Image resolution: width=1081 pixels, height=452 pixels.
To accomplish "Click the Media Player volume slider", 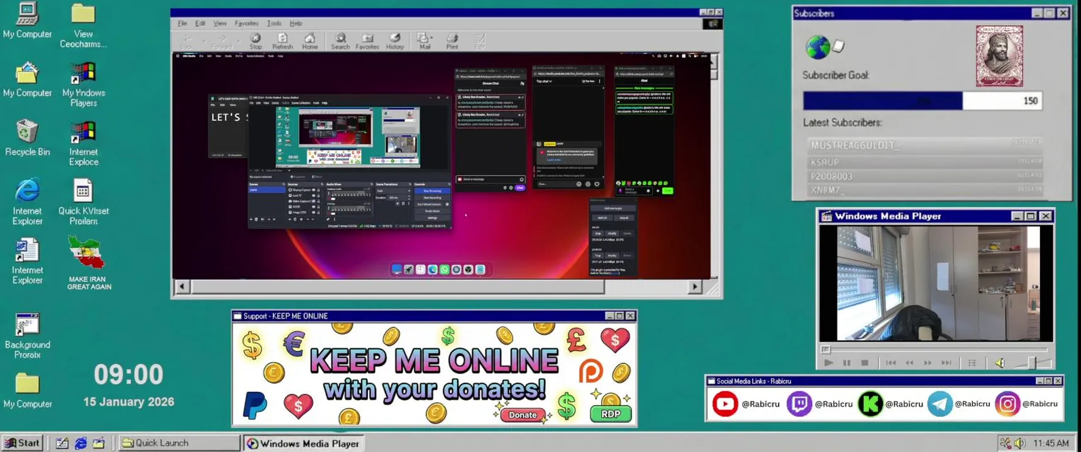I will 1031,363.
